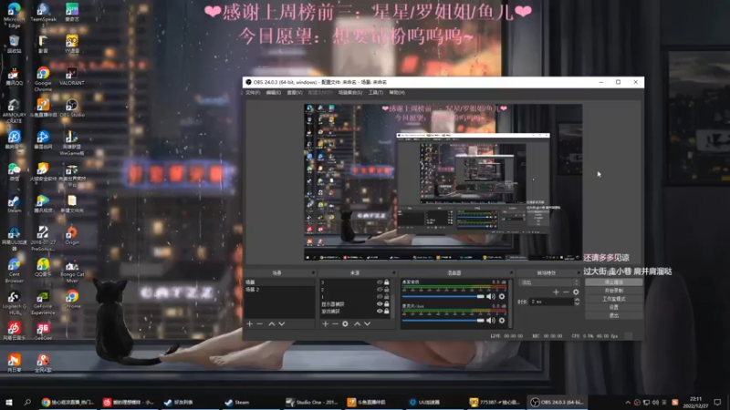Open Origin desktop shortcut

pyautogui.click(x=72, y=235)
